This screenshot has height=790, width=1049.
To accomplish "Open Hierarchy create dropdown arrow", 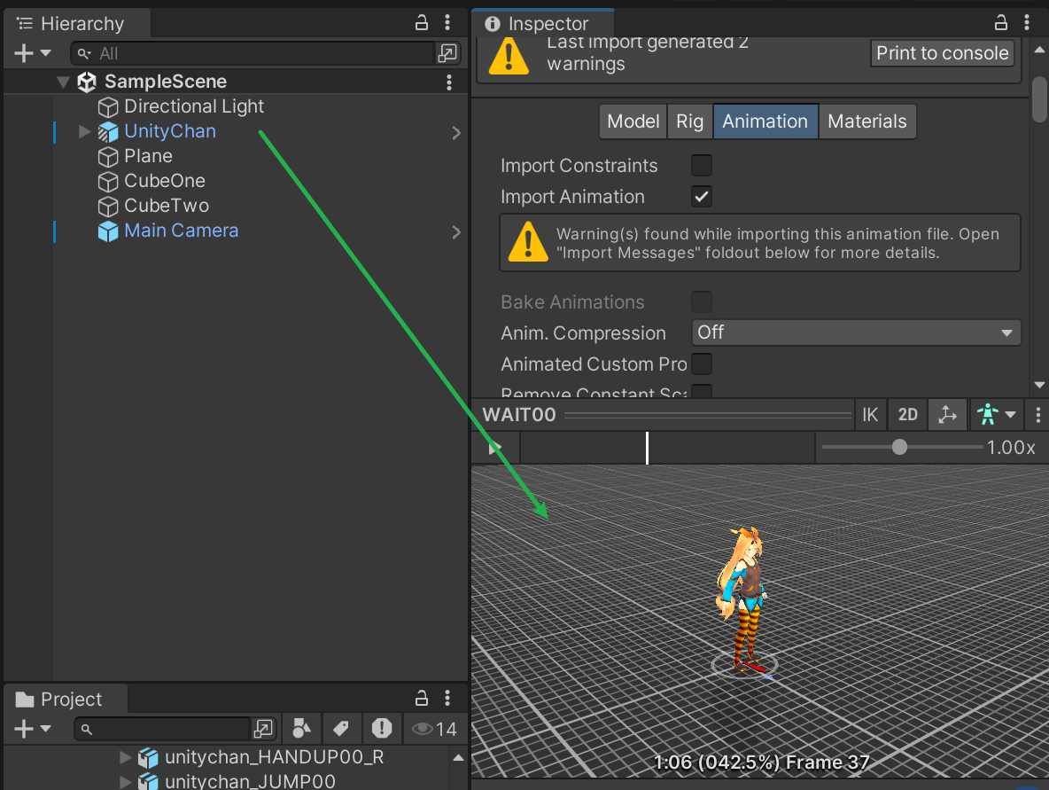I will pyautogui.click(x=45, y=53).
